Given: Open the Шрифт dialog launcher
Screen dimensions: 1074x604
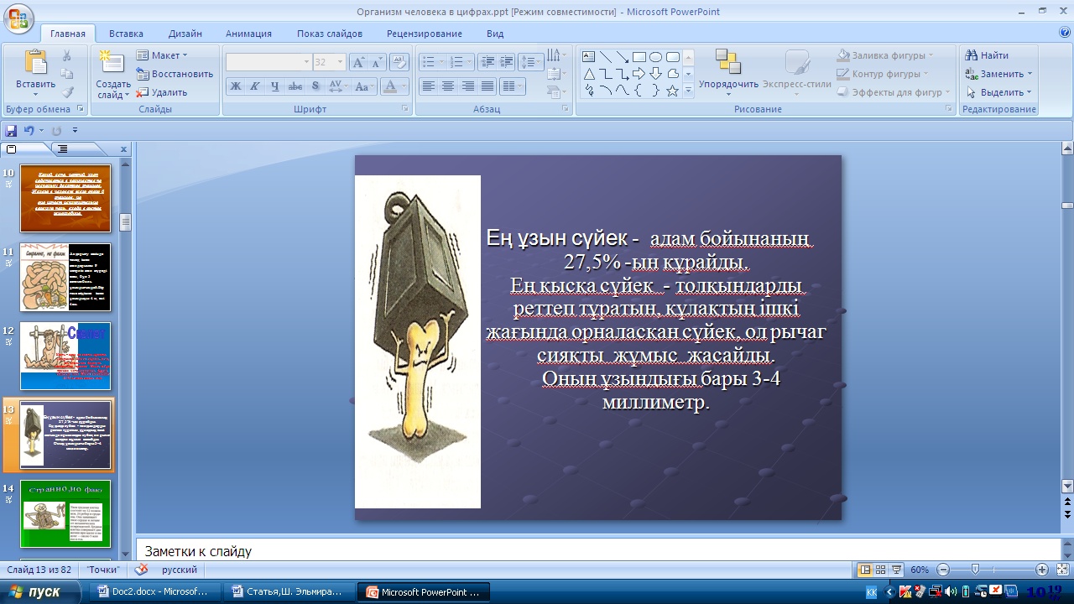Looking at the screenshot, I should coord(405,109).
